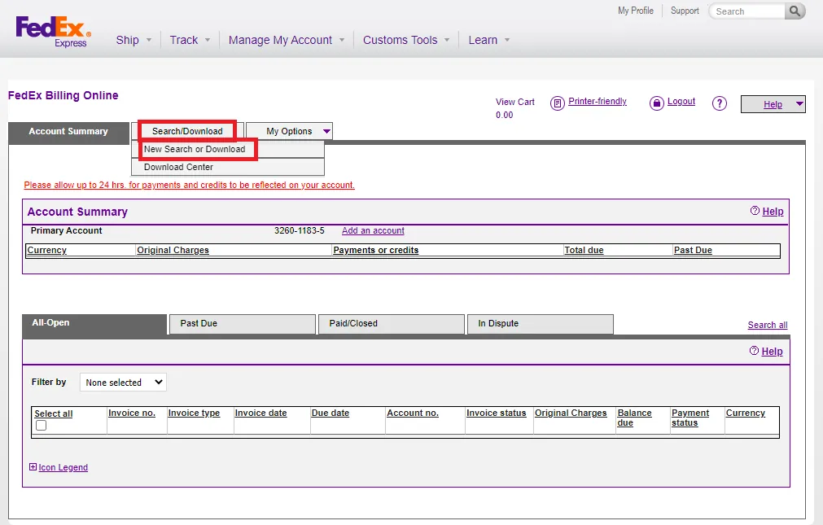Image resolution: width=823 pixels, height=525 pixels.
Task: Open the Track menu
Action: 184,40
